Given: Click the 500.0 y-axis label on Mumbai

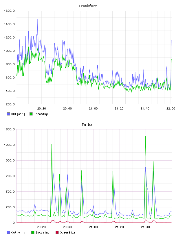Looking at the screenshot, I should pyautogui.click(x=10, y=191).
